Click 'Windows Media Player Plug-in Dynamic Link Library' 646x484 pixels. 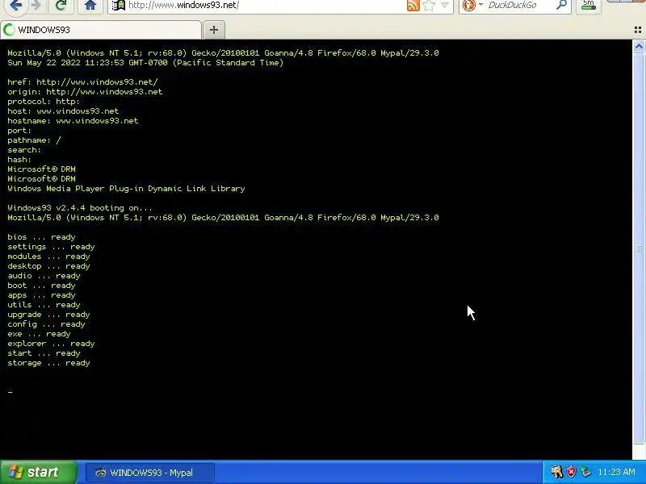pos(126,189)
